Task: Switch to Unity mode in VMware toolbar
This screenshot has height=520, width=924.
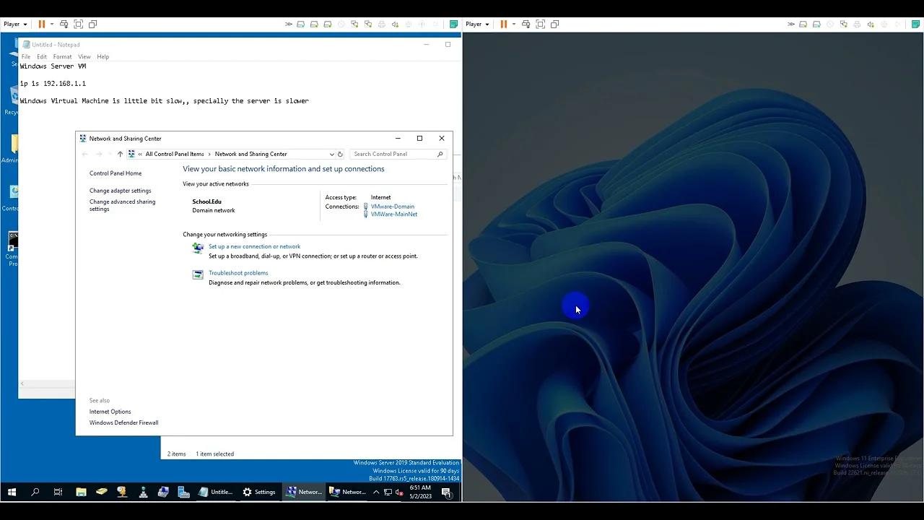Action: coord(92,24)
